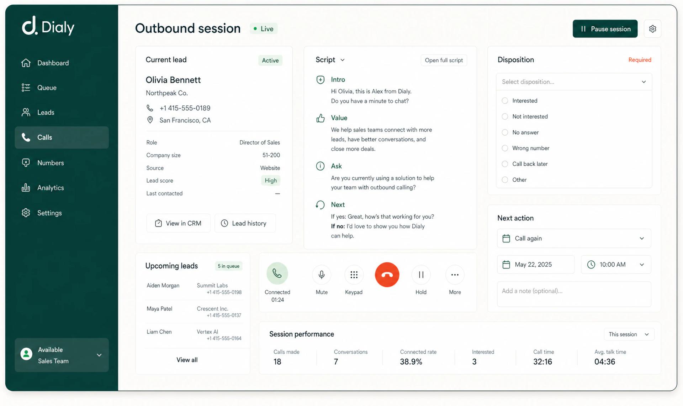The height and width of the screenshot is (406, 683).
Task: Open the Keypad during the call
Action: (x=354, y=275)
